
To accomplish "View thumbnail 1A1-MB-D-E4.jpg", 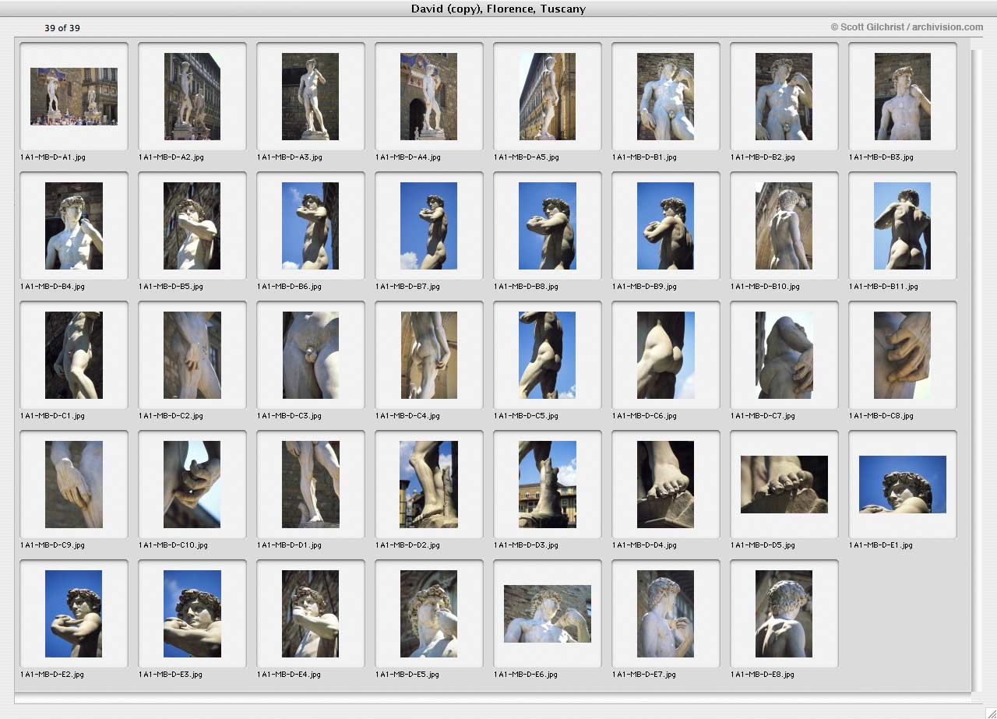I will click(x=311, y=614).
